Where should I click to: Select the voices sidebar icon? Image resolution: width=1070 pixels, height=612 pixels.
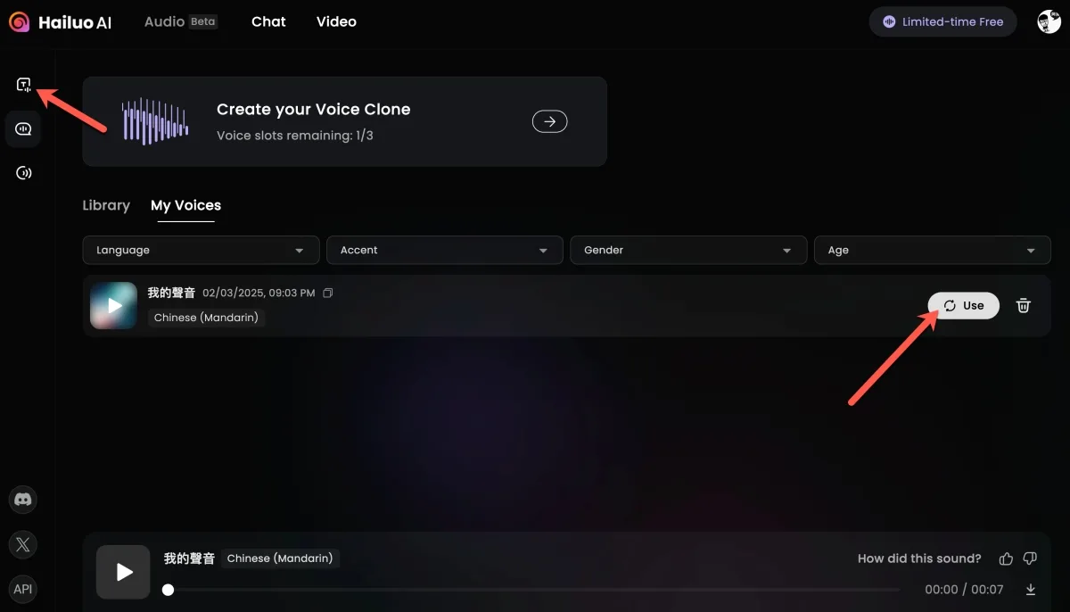pyautogui.click(x=23, y=129)
